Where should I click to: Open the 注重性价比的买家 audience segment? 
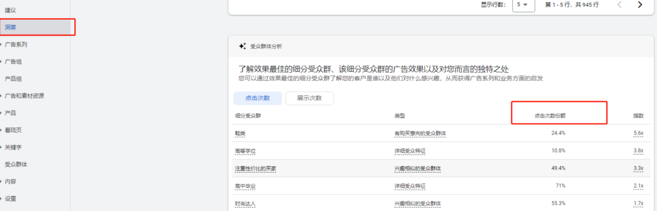[256, 169]
